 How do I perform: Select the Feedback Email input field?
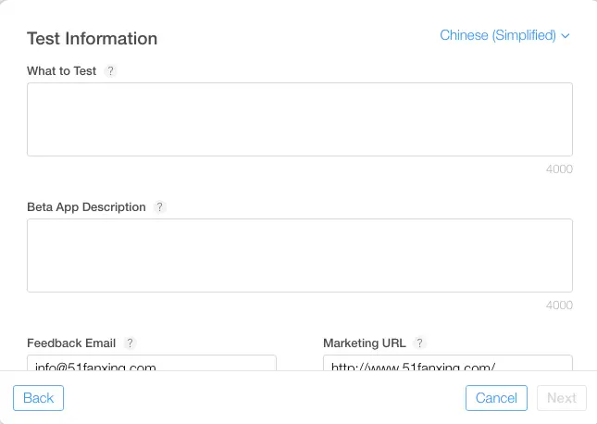click(x=152, y=365)
